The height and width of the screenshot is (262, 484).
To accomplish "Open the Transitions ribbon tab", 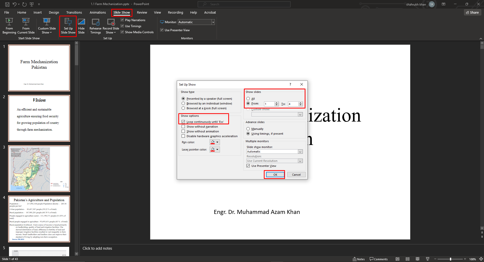I will pyautogui.click(x=74, y=12).
